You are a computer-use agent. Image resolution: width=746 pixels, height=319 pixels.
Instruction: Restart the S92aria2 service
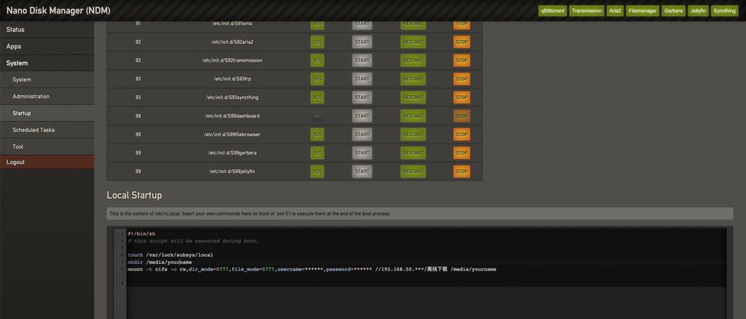(413, 42)
